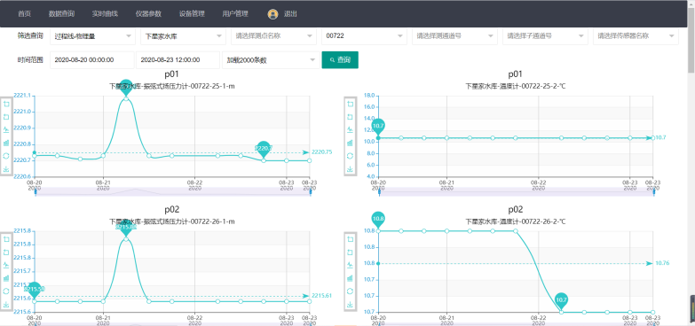The image size is (695, 326).
Task: Activate area zoom on p01 temperature chart 00722-25-2
Action: 350,105
